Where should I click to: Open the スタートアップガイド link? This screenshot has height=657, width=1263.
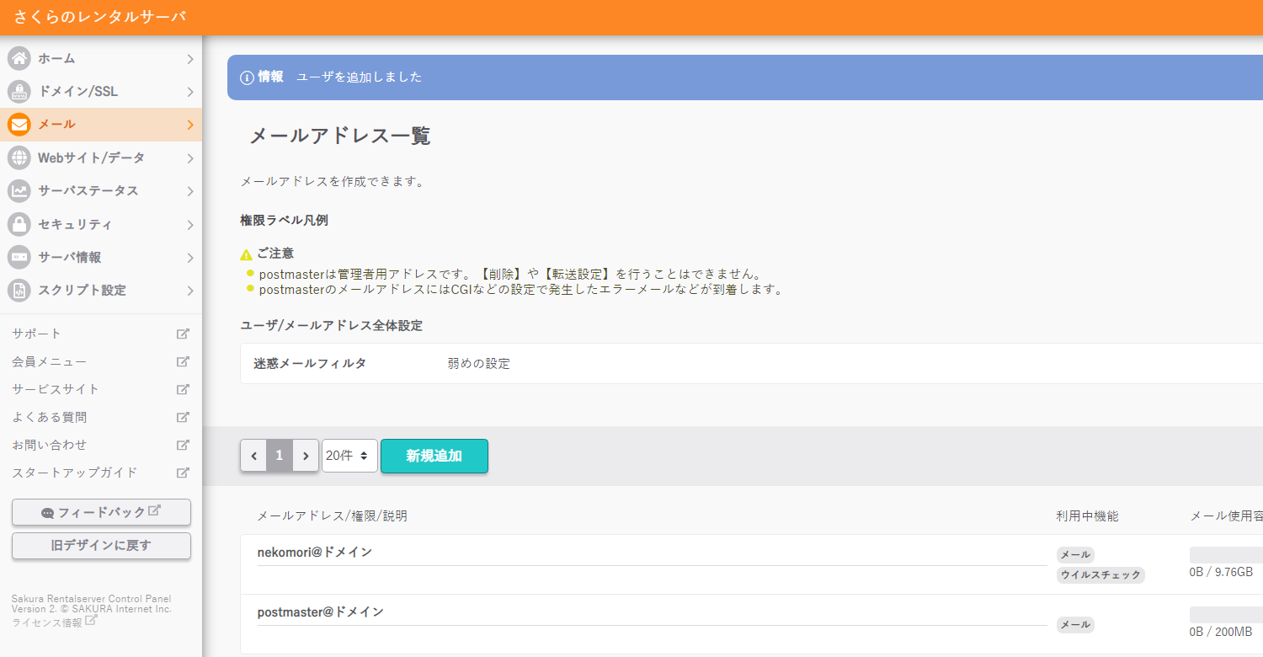[74, 473]
